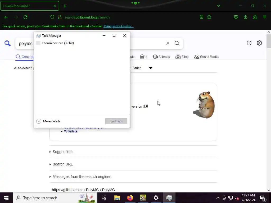Open the SearXNG about info icon
271x203 pixels.
coord(249,43)
